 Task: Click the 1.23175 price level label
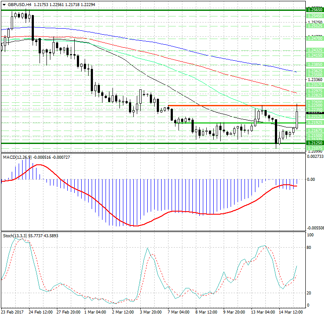click(314, 85)
